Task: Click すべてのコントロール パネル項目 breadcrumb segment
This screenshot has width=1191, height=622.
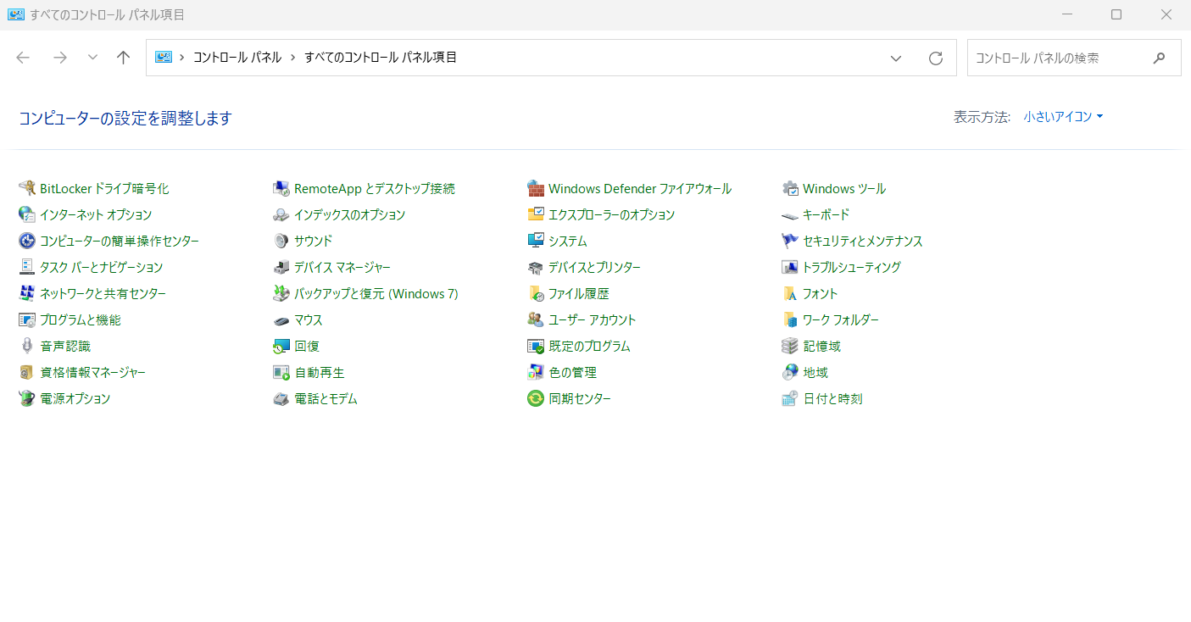Action: [381, 58]
